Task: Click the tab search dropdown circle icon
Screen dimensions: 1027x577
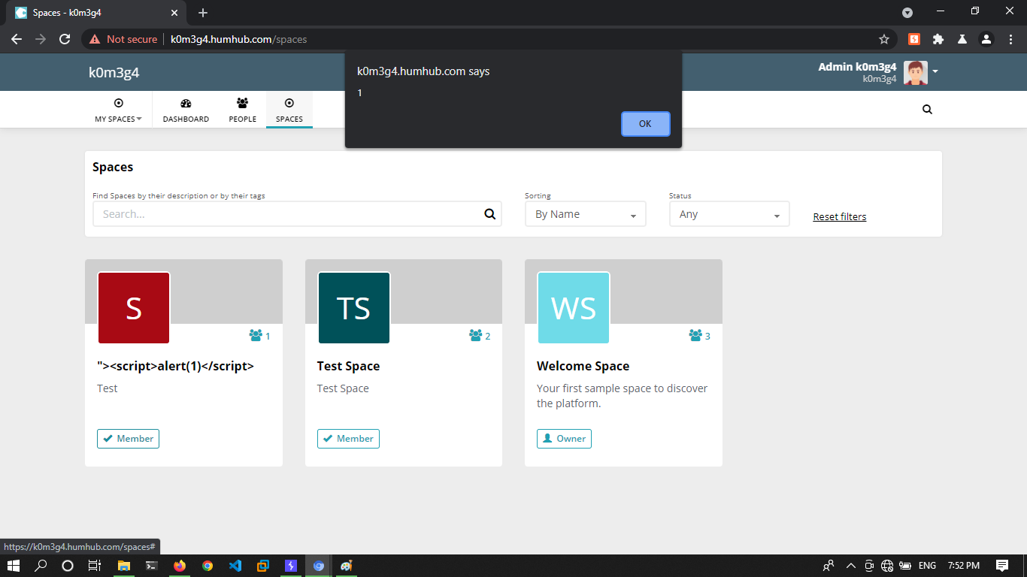Action: (907, 13)
